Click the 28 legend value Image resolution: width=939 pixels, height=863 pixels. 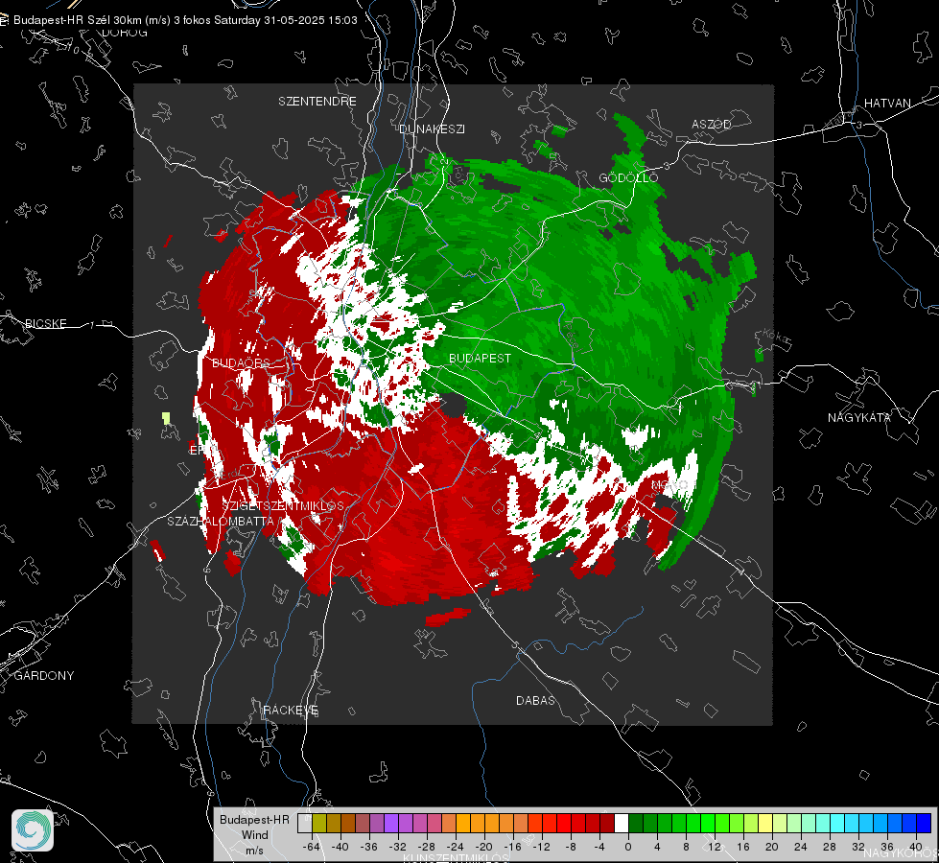[830, 847]
